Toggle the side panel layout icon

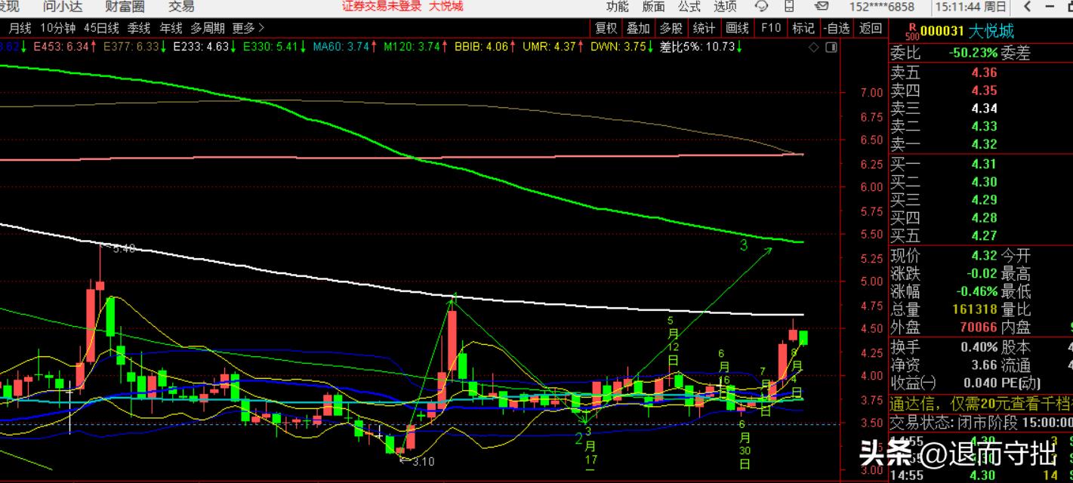coord(831,47)
